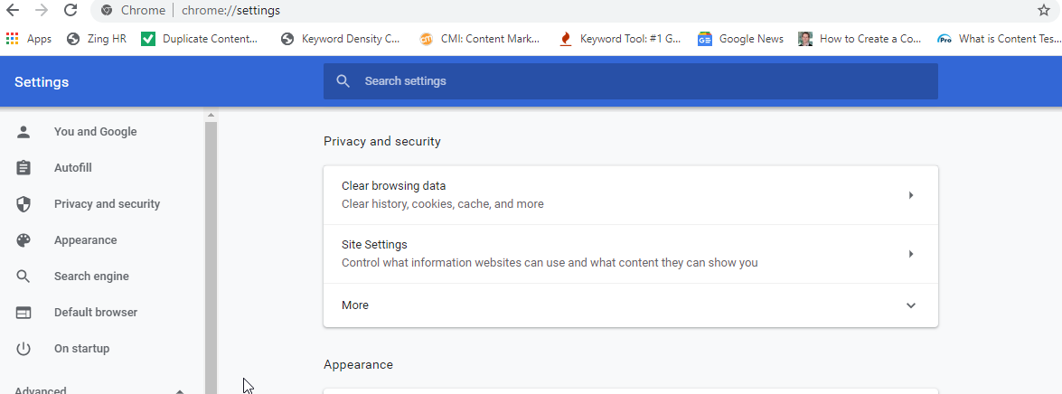Image resolution: width=1062 pixels, height=394 pixels.
Task: Click the browser back arrow
Action: 12,10
